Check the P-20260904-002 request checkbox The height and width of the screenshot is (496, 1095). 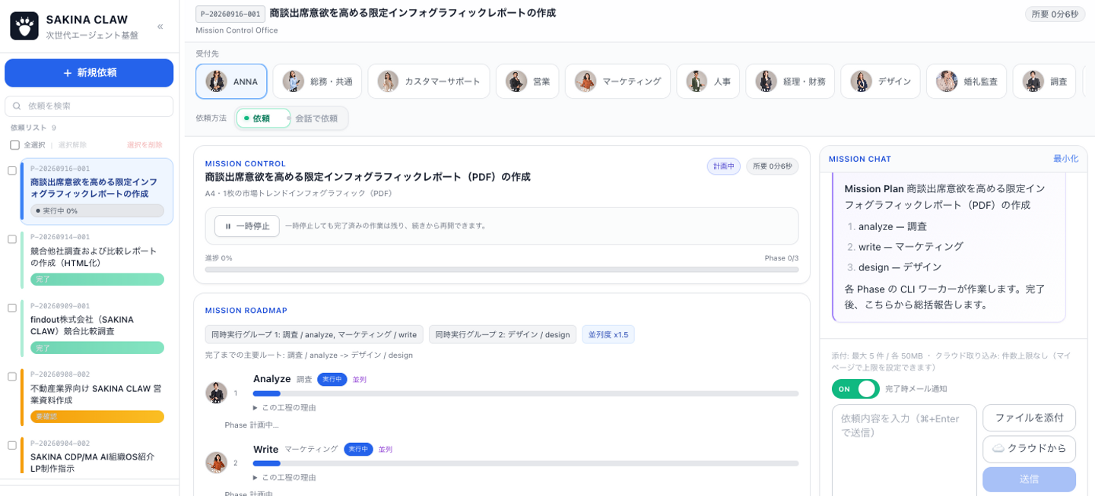coord(12,445)
